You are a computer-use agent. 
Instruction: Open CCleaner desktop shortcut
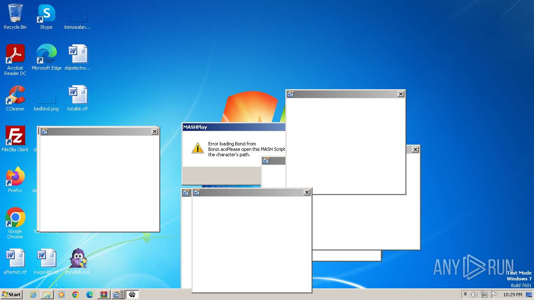tap(15, 98)
